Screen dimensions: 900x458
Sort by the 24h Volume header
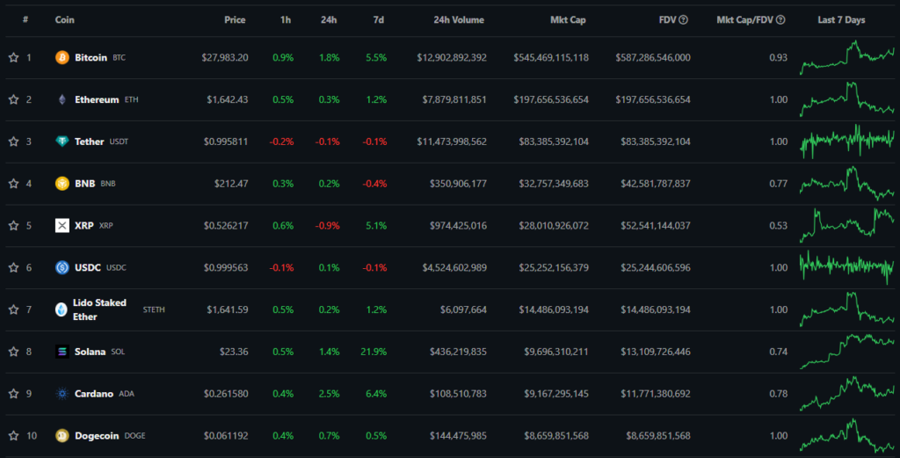460,19
